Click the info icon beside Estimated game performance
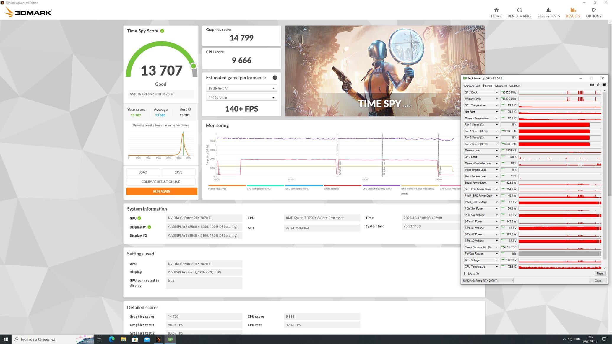This screenshot has height=344, width=612. click(275, 78)
